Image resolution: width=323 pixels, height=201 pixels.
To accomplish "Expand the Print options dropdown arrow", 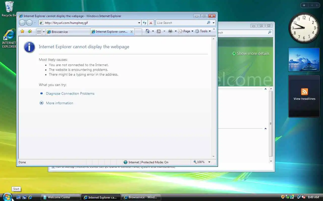I will (x=176, y=31).
